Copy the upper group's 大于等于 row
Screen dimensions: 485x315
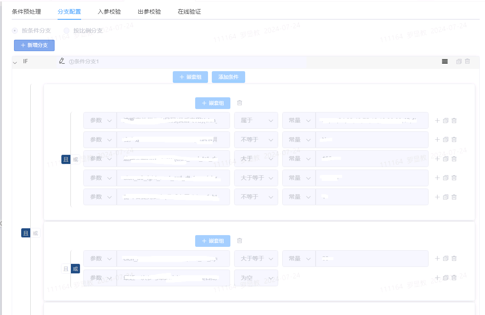pos(446,178)
